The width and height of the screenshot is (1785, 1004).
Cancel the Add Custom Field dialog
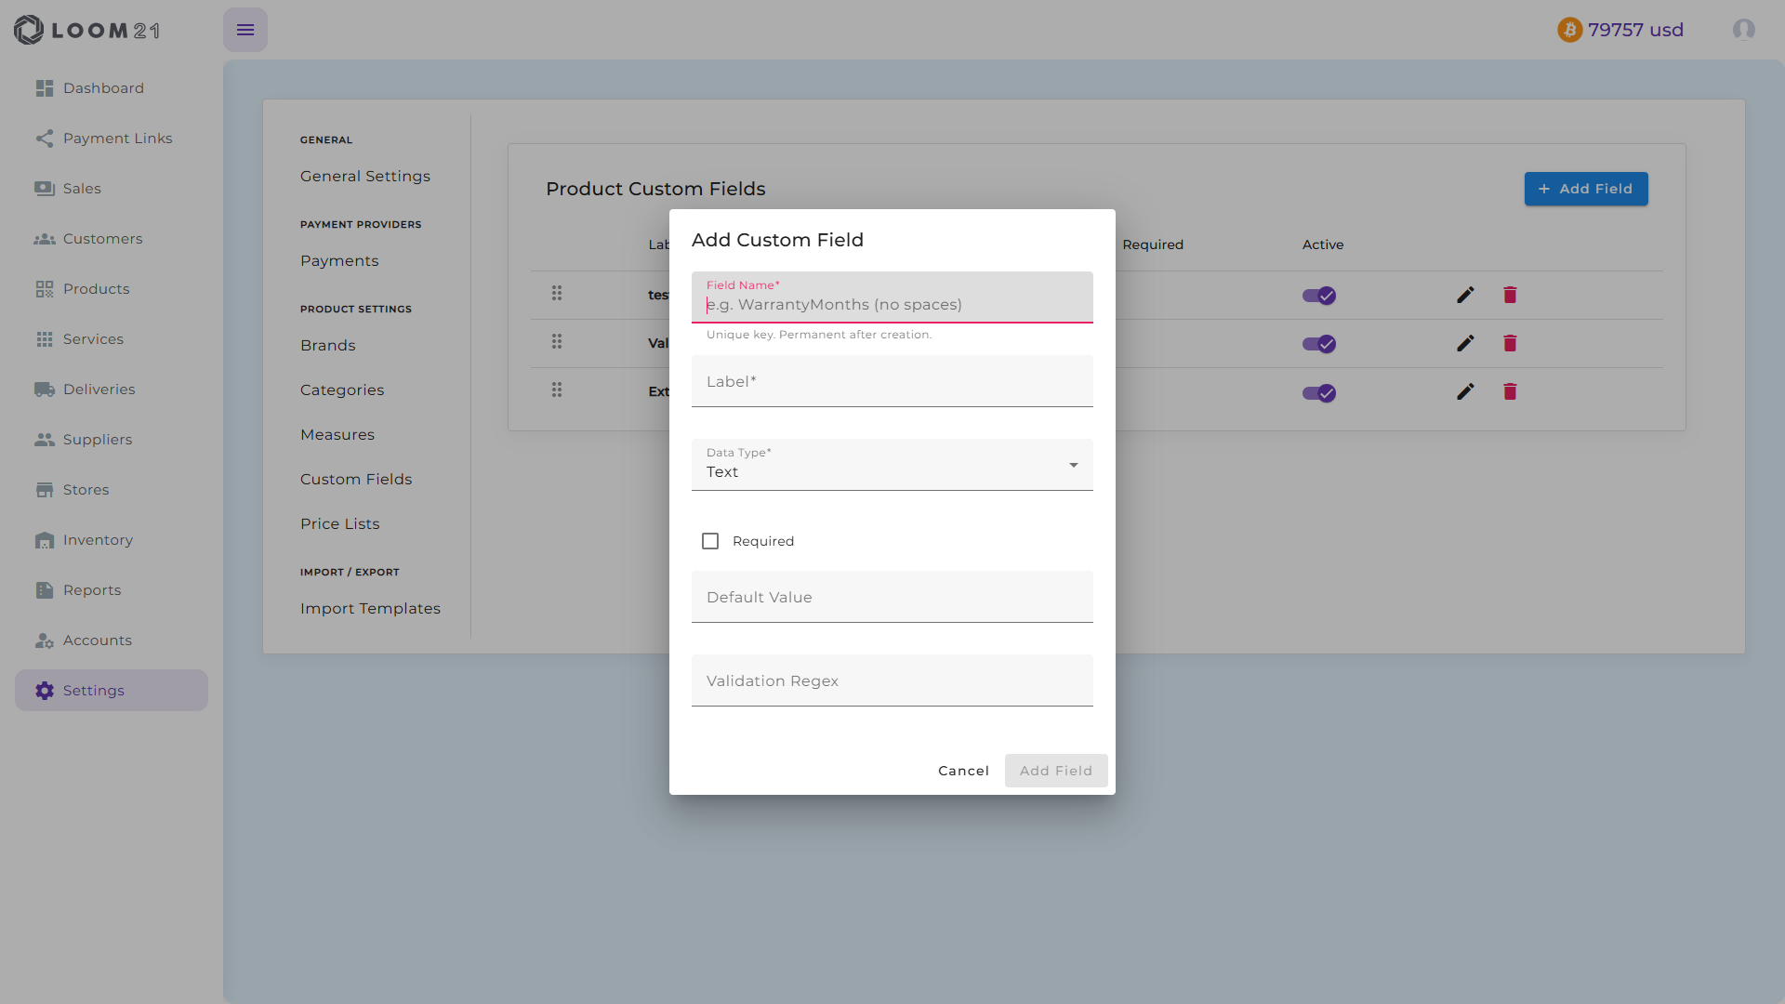[963, 771]
